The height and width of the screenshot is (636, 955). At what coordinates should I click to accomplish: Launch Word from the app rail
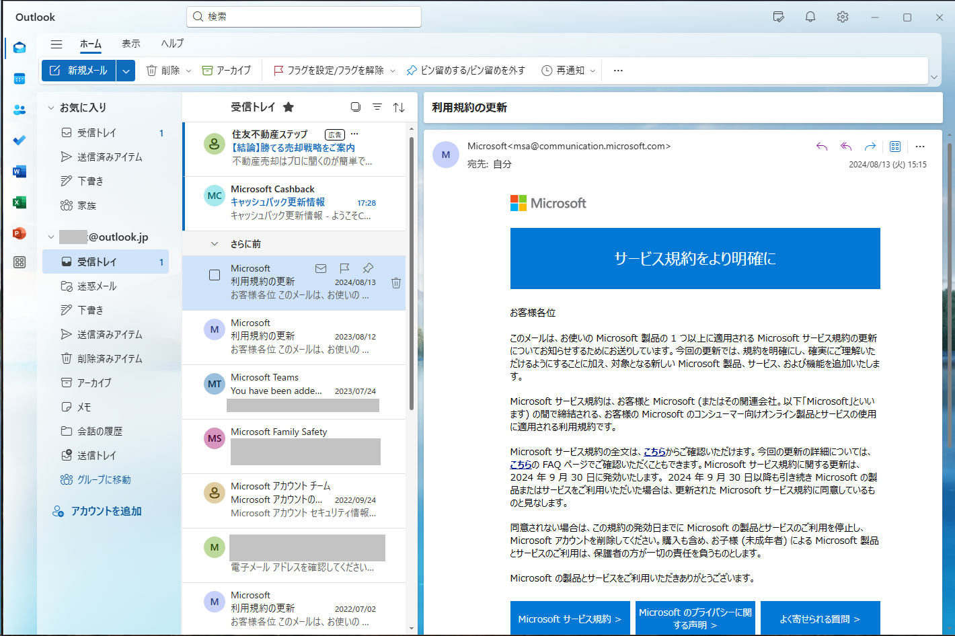coord(20,171)
